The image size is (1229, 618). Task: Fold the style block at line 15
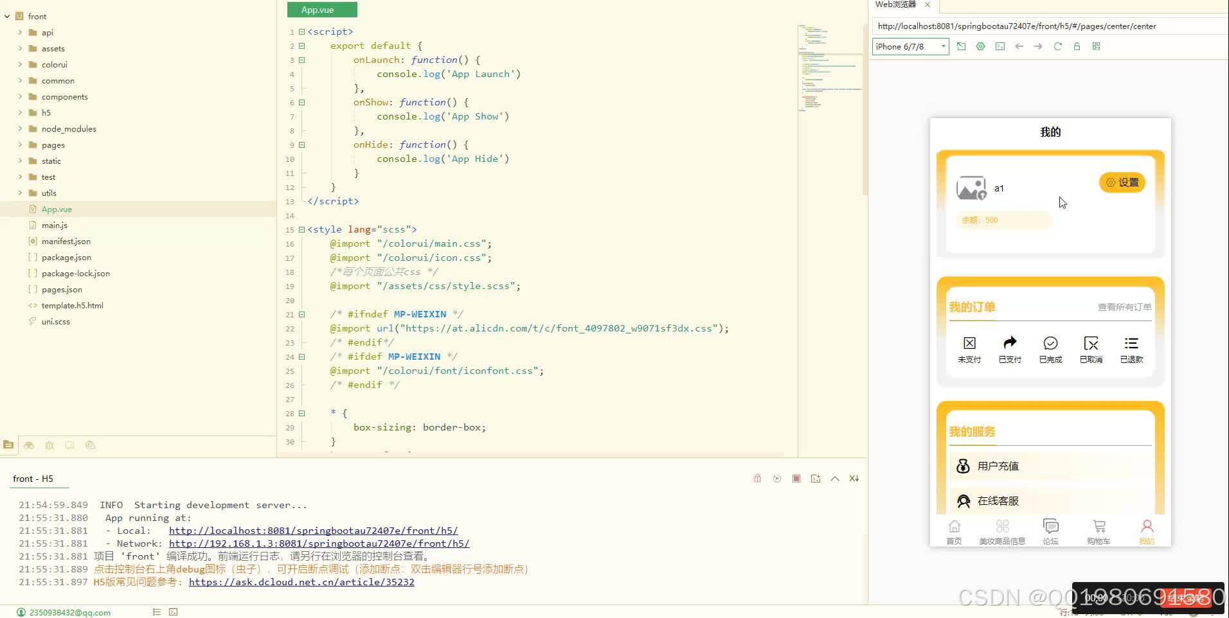(x=301, y=229)
